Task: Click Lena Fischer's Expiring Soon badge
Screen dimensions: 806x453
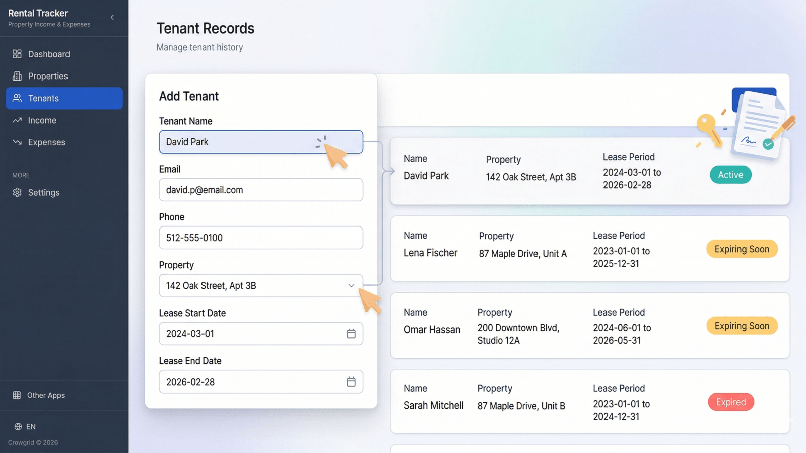Action: click(x=742, y=249)
